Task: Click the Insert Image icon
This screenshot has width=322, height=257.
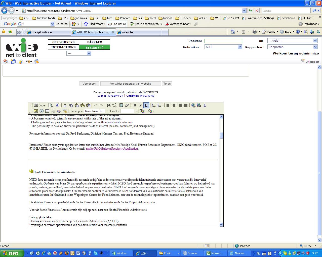Action: [36, 111]
